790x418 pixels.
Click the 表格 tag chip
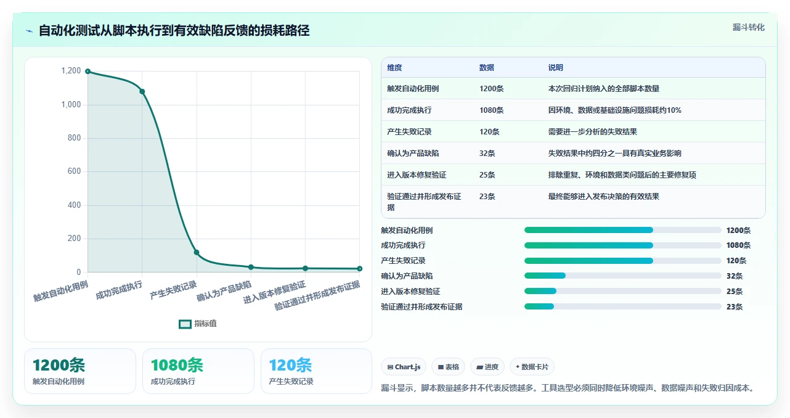[448, 367]
